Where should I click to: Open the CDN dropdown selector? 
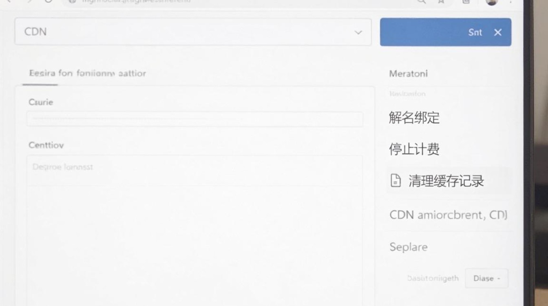[x=193, y=32]
